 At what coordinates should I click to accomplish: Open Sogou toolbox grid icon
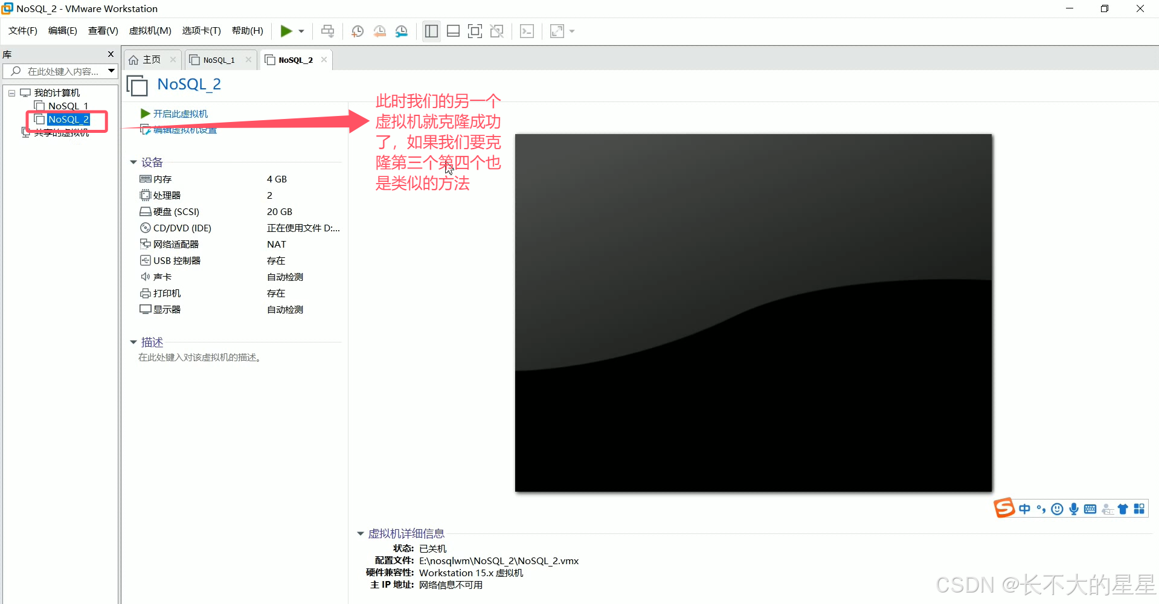(x=1139, y=509)
